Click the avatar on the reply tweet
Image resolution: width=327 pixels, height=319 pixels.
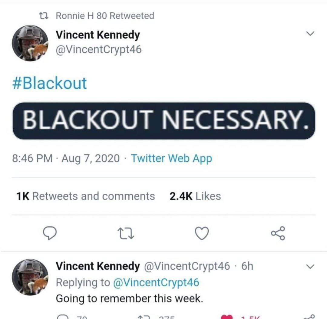pos(30,277)
